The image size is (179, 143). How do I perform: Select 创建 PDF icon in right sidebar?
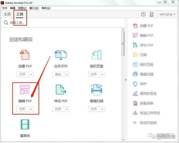135,26
